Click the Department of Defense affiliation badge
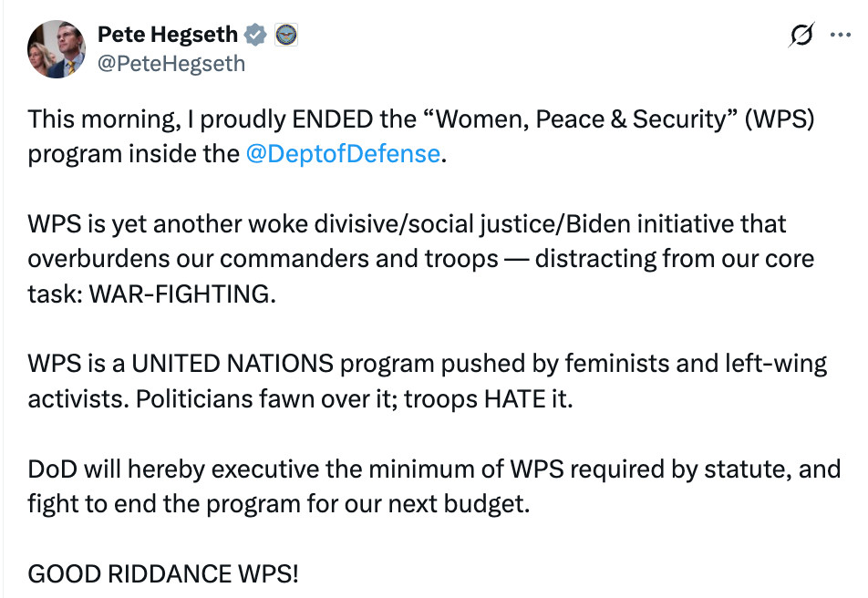The height and width of the screenshot is (598, 868). pyautogui.click(x=286, y=35)
